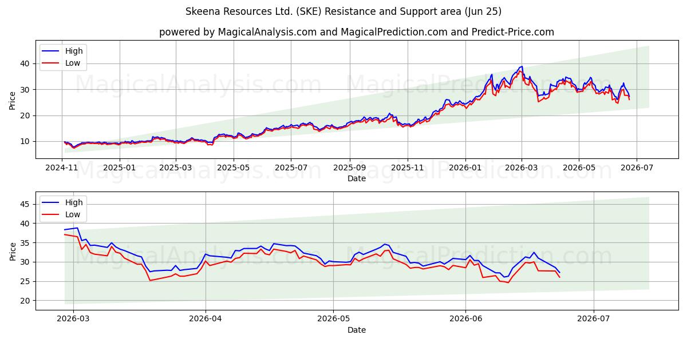Click the '2025-09' tick on upper x-axis
Image resolution: width=687 pixels, height=343 pixels.
click(350, 167)
